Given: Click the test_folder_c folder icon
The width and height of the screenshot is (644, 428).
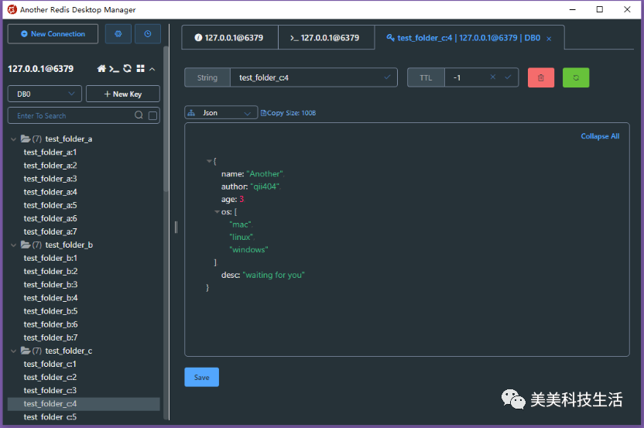Looking at the screenshot, I should pyautogui.click(x=26, y=351).
